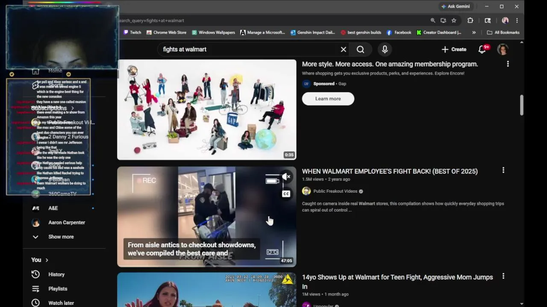The image size is (547, 307).
Task: Click the scrollbar down arrow
Action: click(x=521, y=304)
